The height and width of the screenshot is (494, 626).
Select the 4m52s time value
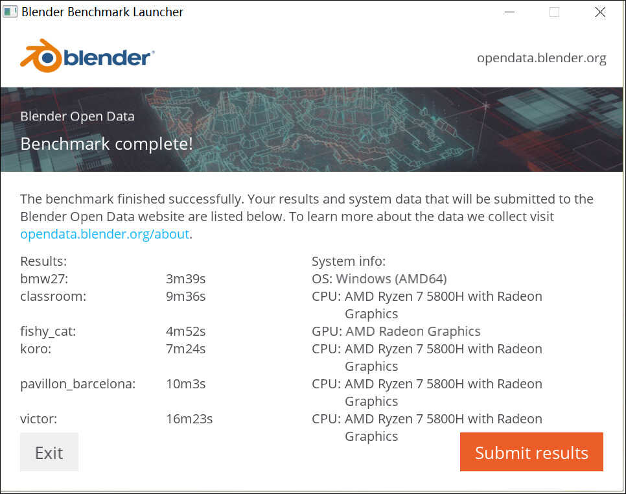(x=185, y=331)
